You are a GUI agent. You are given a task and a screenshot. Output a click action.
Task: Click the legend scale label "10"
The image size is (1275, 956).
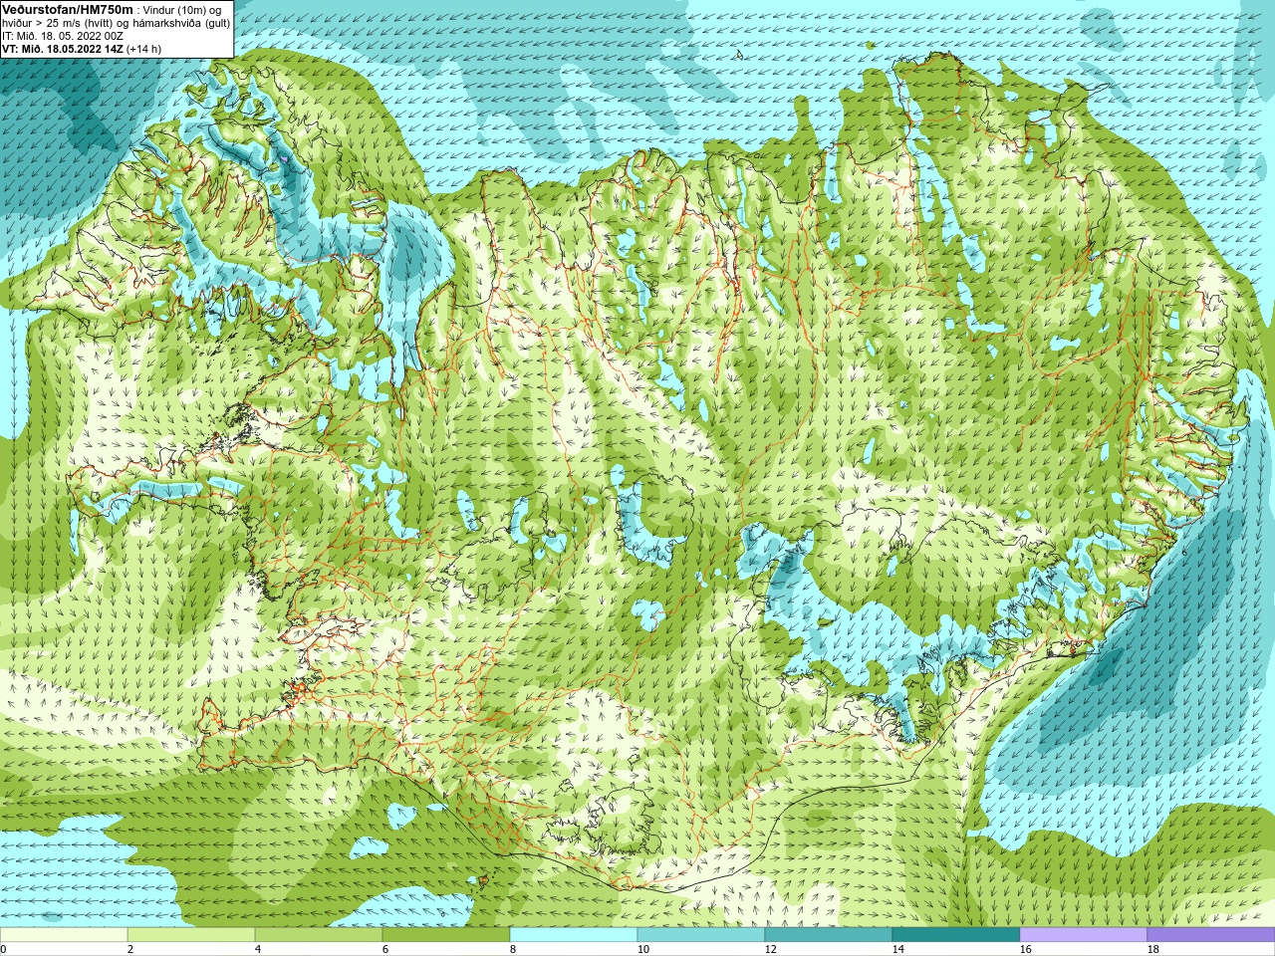click(x=642, y=949)
